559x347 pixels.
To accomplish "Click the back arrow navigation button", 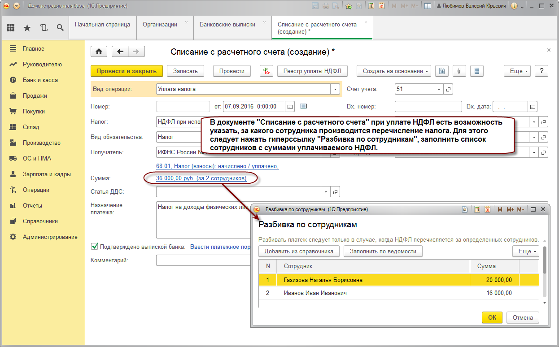I will [x=120, y=52].
